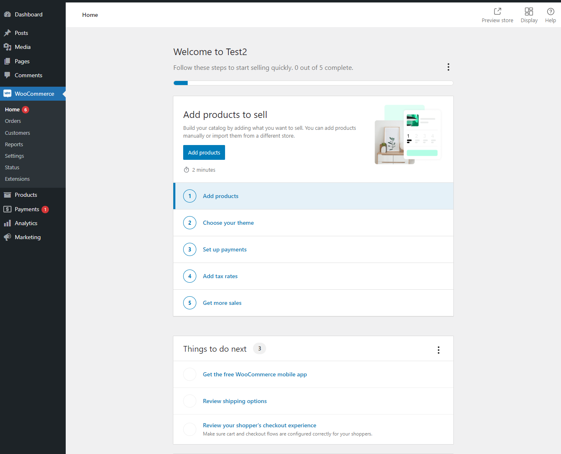
Task: Open the WooCommerce menu
Action: (x=33, y=94)
